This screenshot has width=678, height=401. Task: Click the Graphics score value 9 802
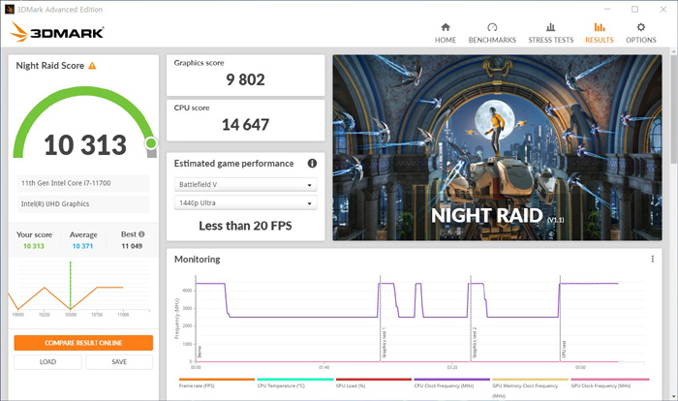pos(245,79)
